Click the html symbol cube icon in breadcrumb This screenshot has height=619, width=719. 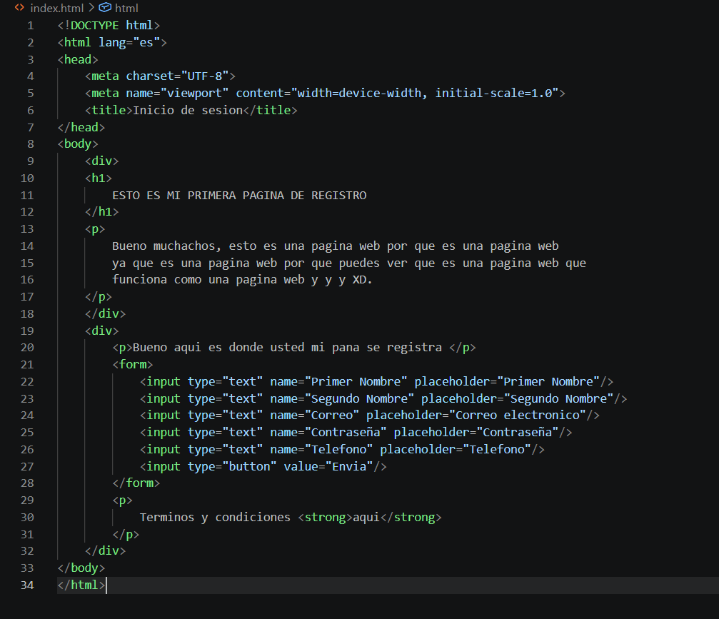105,8
